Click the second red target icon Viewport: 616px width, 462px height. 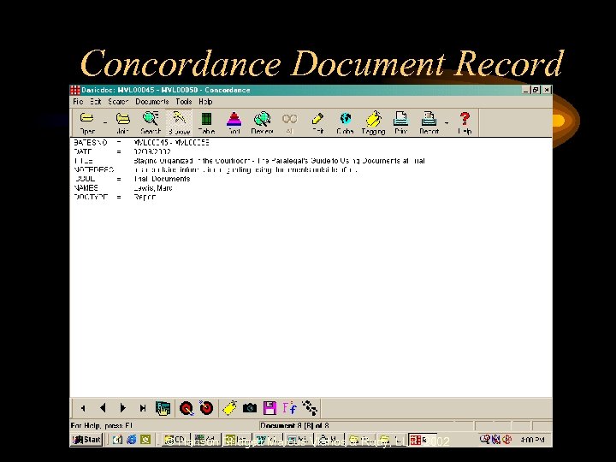(206, 409)
